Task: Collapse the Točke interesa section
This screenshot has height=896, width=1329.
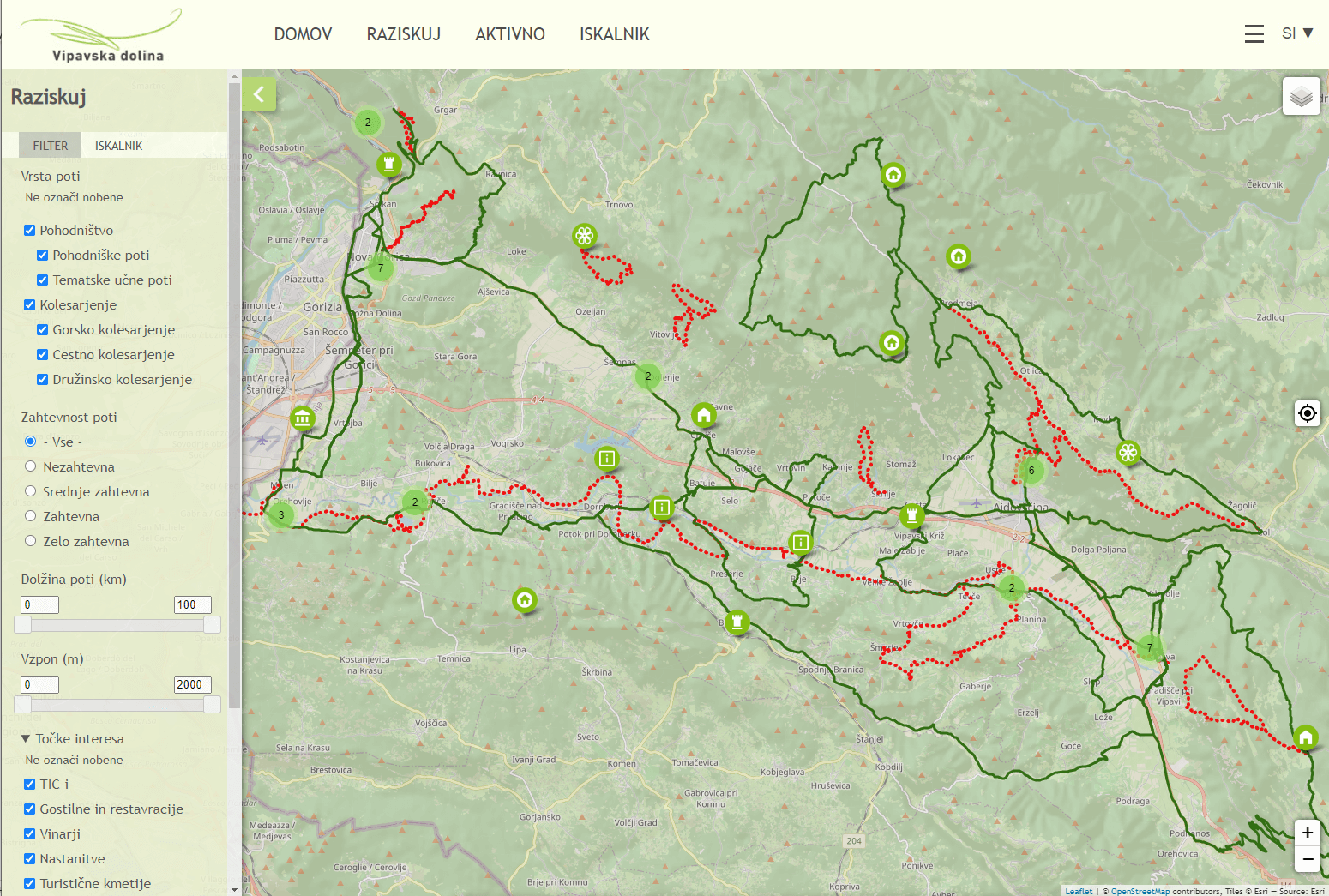Action: coord(25,738)
